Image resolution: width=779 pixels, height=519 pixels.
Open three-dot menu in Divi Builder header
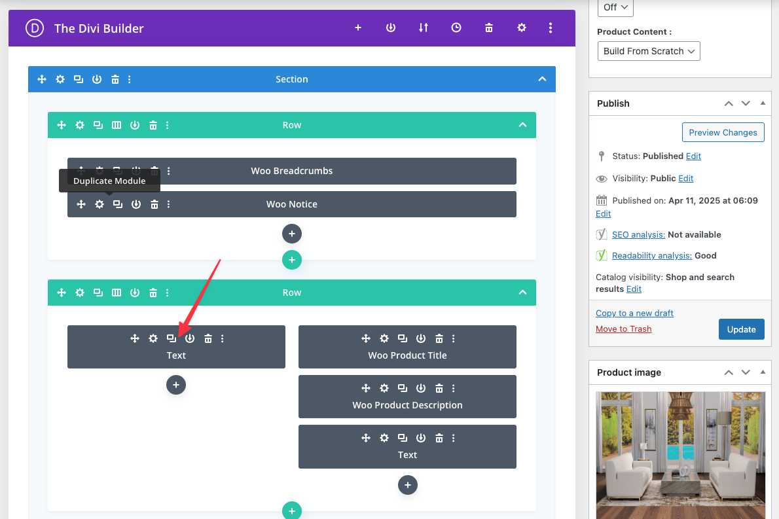[550, 27]
